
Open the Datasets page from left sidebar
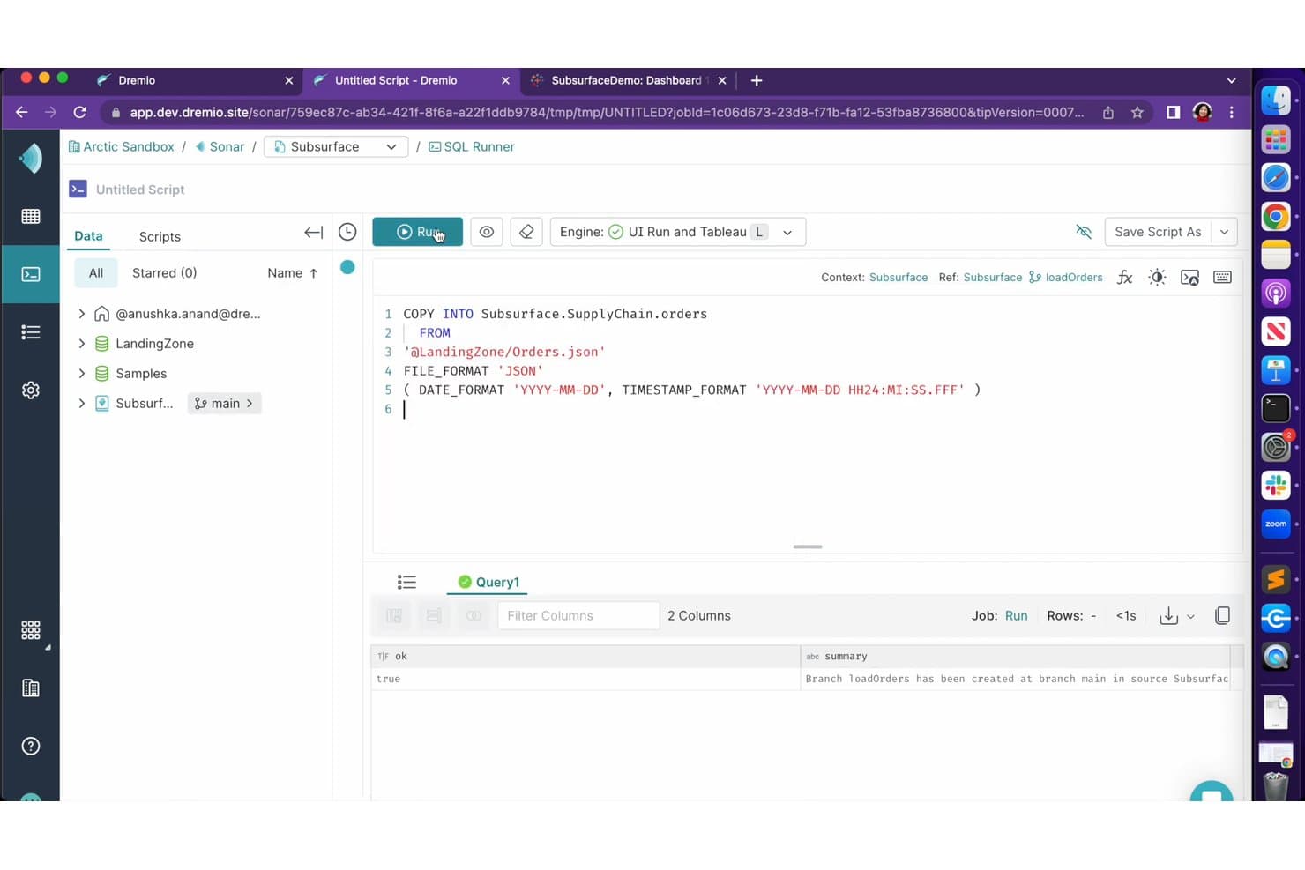(x=31, y=216)
